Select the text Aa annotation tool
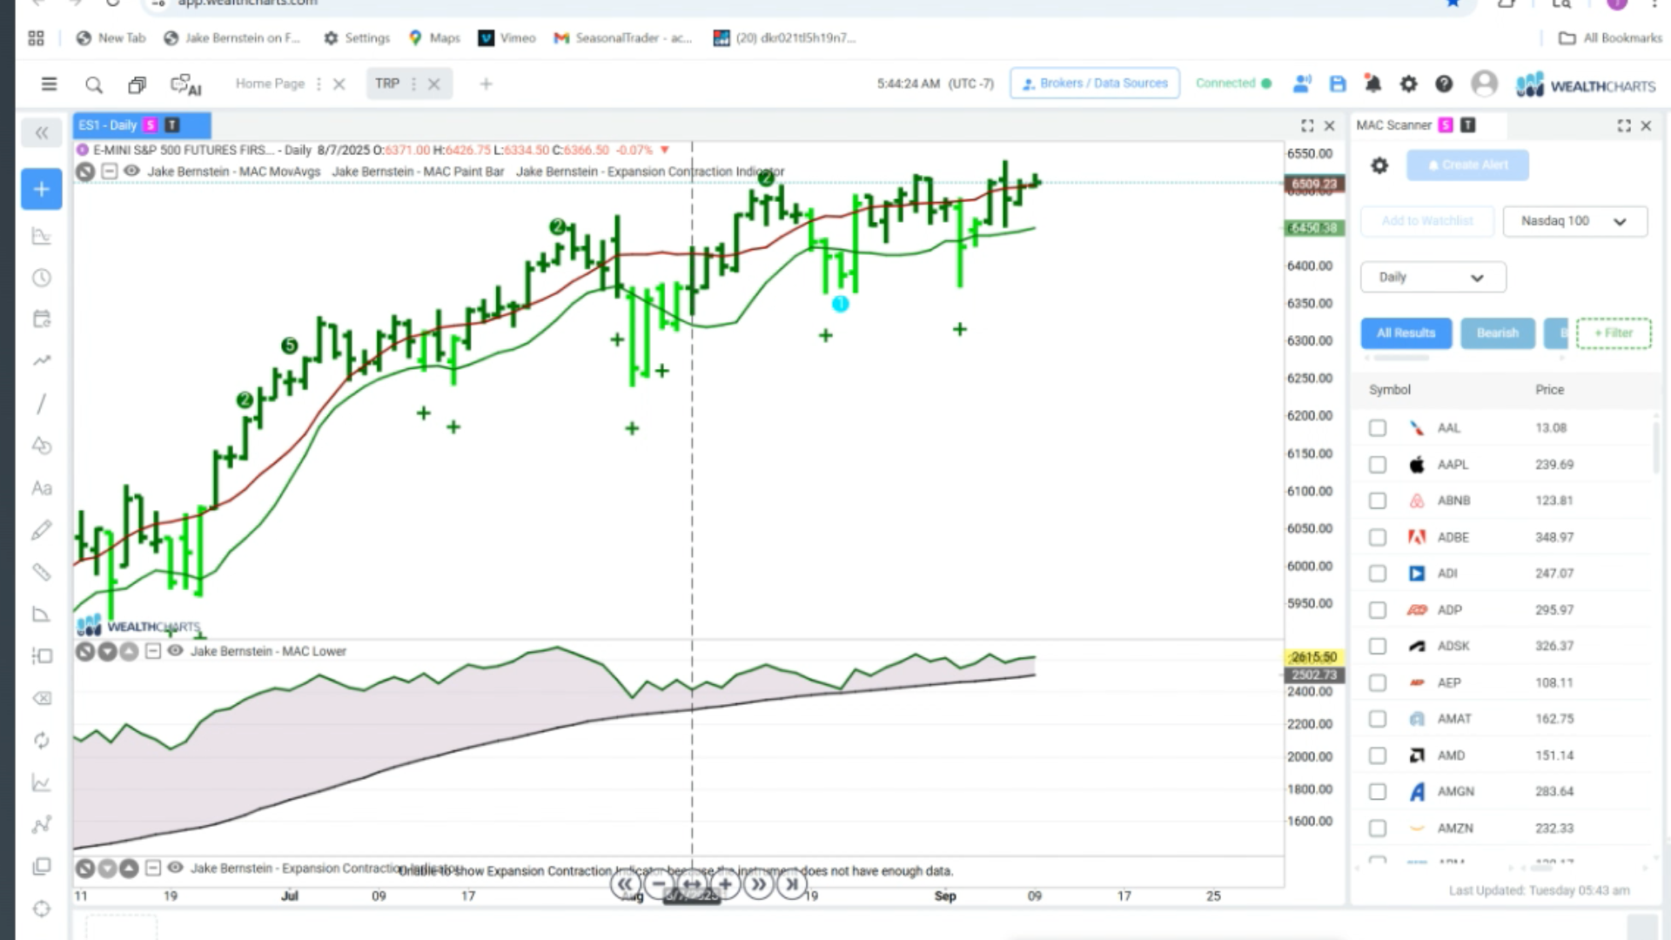1671x940 pixels. 41,487
